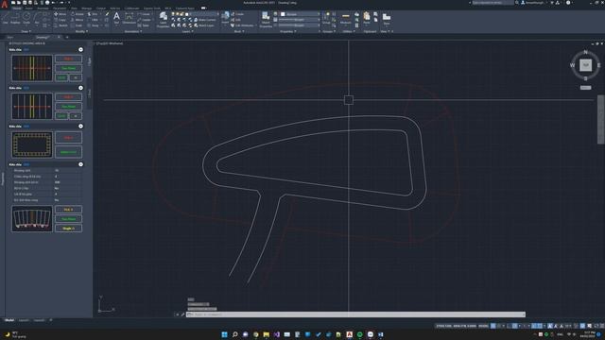
Task: Open the Windows Start menu
Action: pos(225,334)
